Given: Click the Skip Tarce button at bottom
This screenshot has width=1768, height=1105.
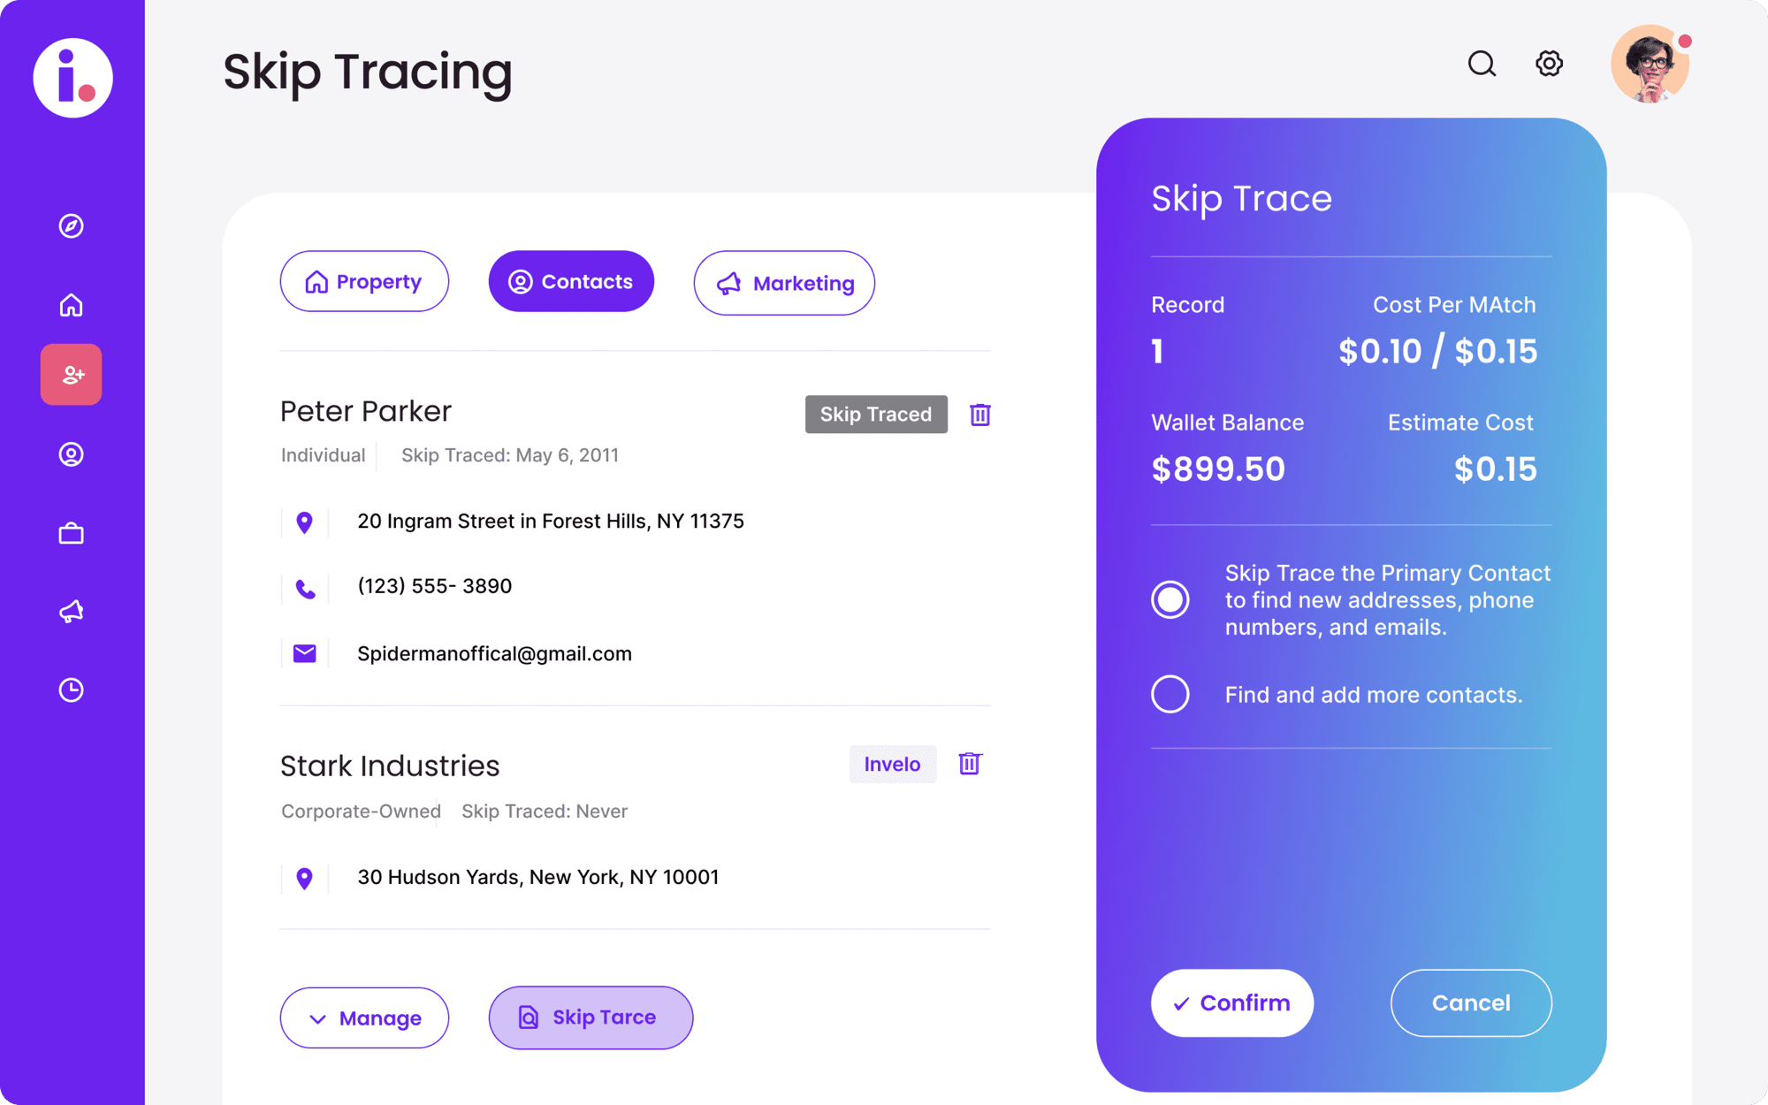Looking at the screenshot, I should pyautogui.click(x=590, y=1016).
